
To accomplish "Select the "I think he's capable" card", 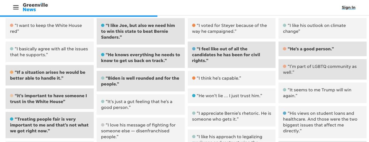I will point(232,78).
